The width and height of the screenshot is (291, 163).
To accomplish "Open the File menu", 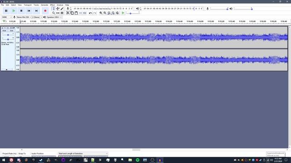I will (2, 5).
